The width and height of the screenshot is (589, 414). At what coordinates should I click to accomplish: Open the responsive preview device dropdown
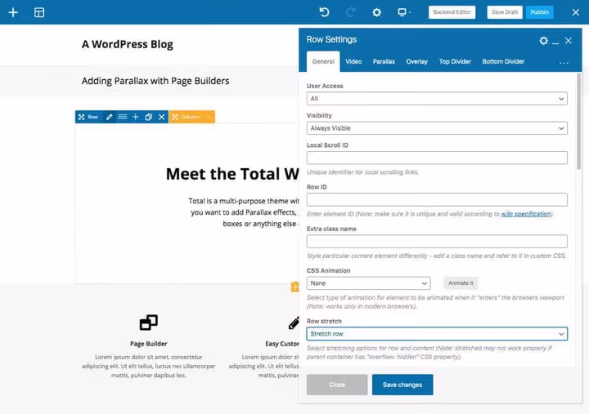click(404, 12)
